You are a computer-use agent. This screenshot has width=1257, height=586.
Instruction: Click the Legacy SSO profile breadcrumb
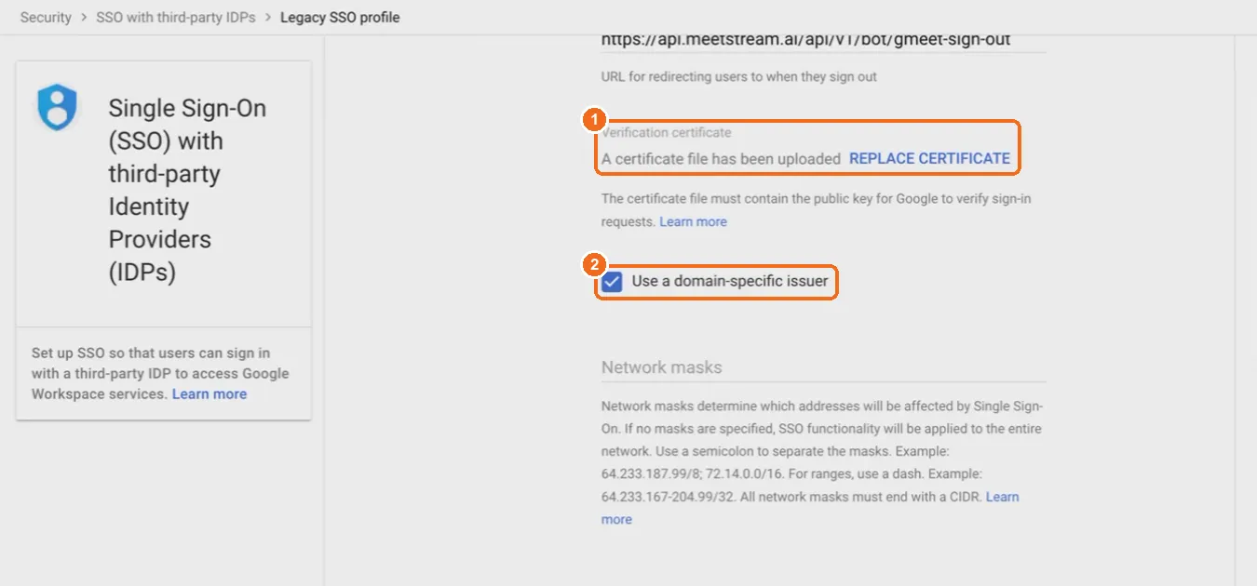(x=340, y=18)
